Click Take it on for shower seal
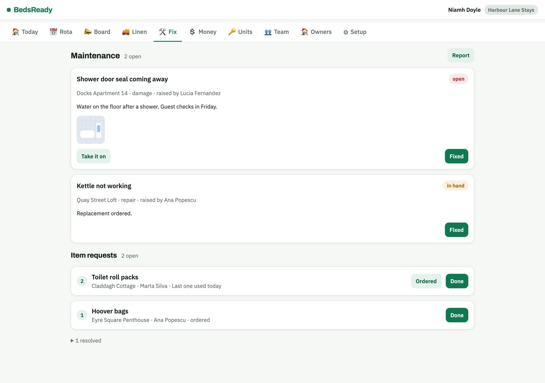The height and width of the screenshot is (383, 545). pos(93,156)
